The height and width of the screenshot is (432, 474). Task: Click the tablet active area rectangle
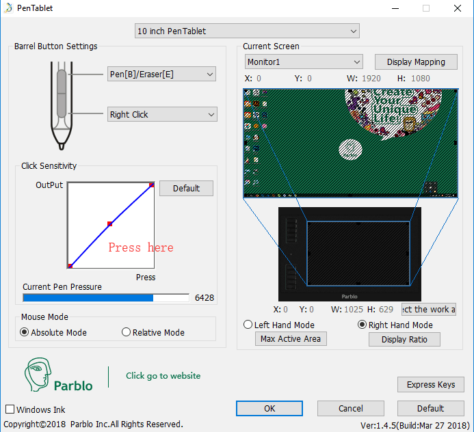click(358, 254)
